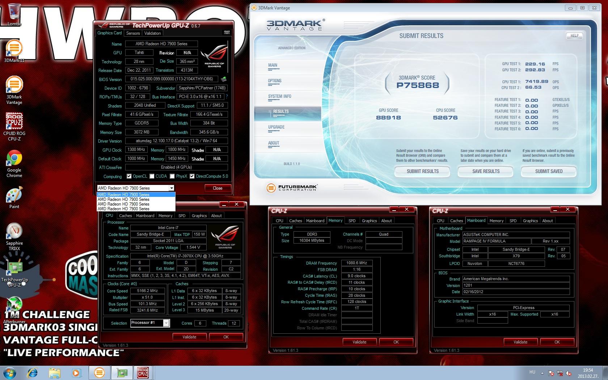
Task: Switch to the Sensors tab in GPU-Z
Action: tap(133, 33)
